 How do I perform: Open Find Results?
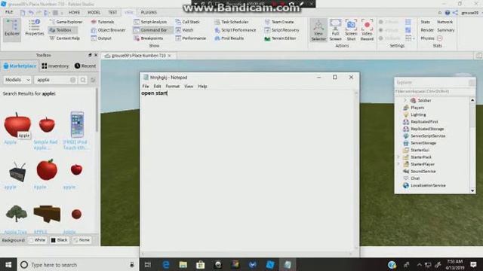[x=229, y=38]
